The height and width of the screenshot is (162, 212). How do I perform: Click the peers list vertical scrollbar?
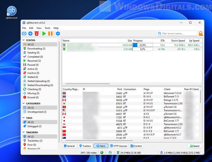pos(200,96)
